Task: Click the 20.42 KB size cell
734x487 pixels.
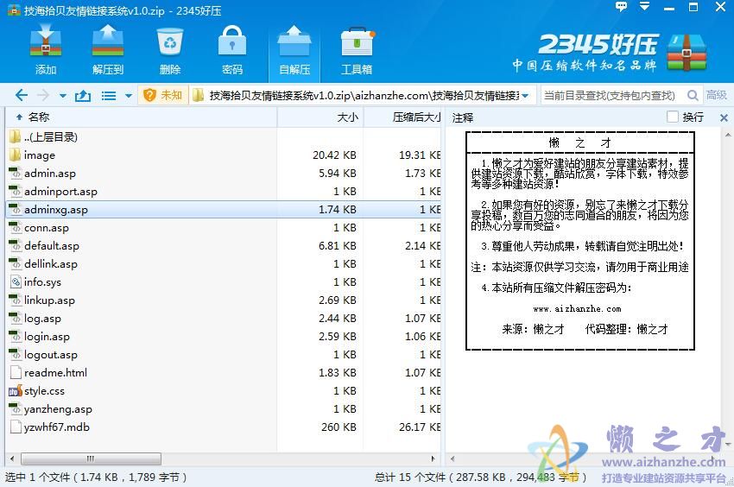Action: (334, 155)
